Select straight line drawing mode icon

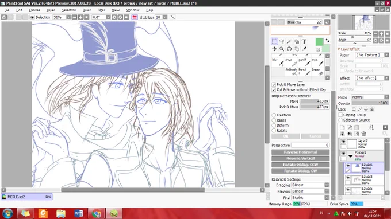pyautogui.click(x=172, y=17)
